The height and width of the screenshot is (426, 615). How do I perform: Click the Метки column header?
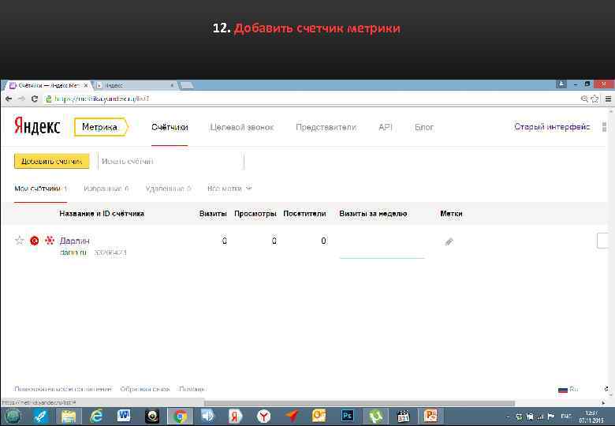click(x=451, y=214)
